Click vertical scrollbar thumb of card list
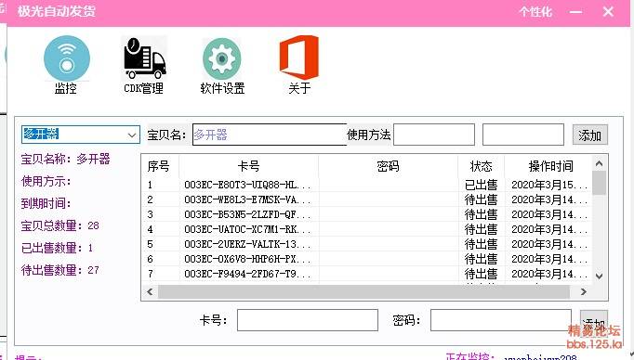 pyautogui.click(x=600, y=183)
